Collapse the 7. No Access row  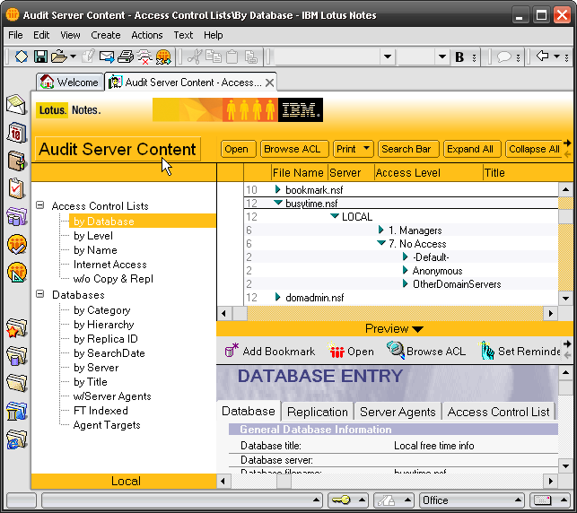click(x=381, y=243)
